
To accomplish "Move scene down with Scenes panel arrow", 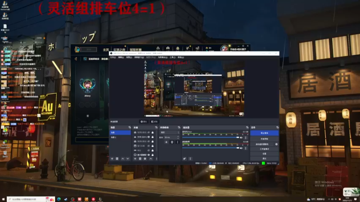I will pyautogui.click(x=128, y=158).
